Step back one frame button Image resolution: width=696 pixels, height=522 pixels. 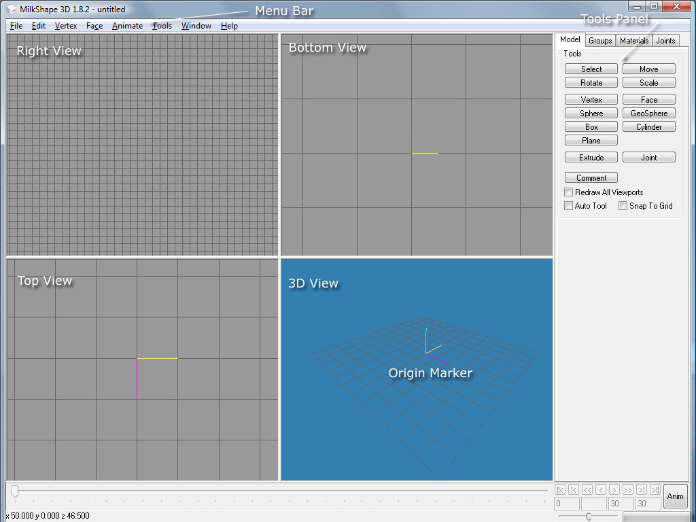pyautogui.click(x=601, y=489)
